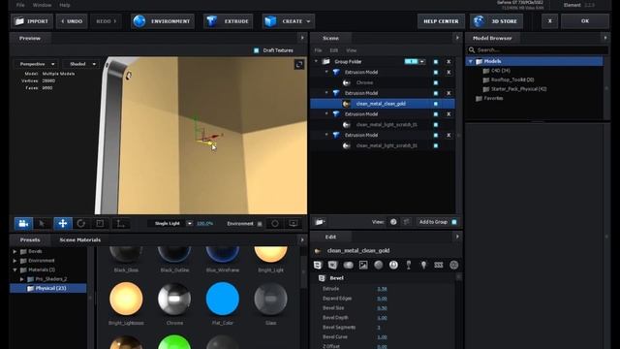Image resolution: width=620 pixels, height=349 pixels.
Task: Toggle visibility of Group Folder
Action: (436, 62)
